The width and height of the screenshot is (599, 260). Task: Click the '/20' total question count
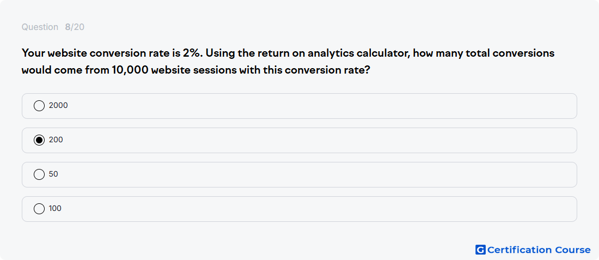[77, 27]
